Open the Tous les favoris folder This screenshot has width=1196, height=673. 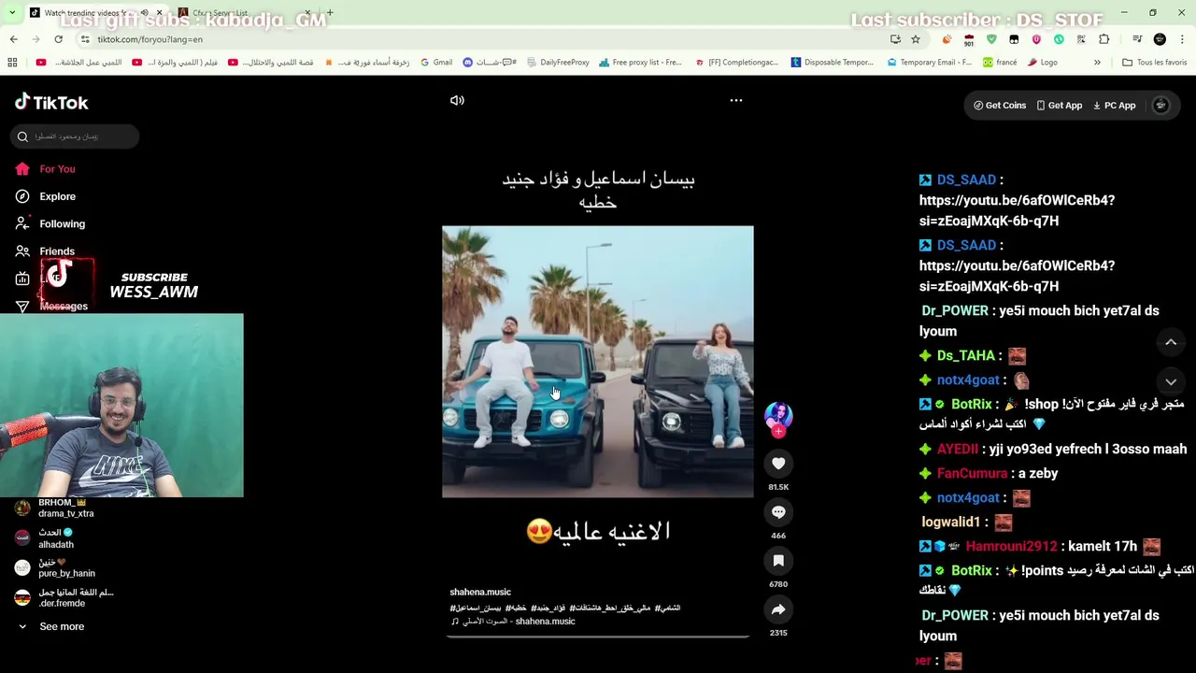click(x=1154, y=63)
